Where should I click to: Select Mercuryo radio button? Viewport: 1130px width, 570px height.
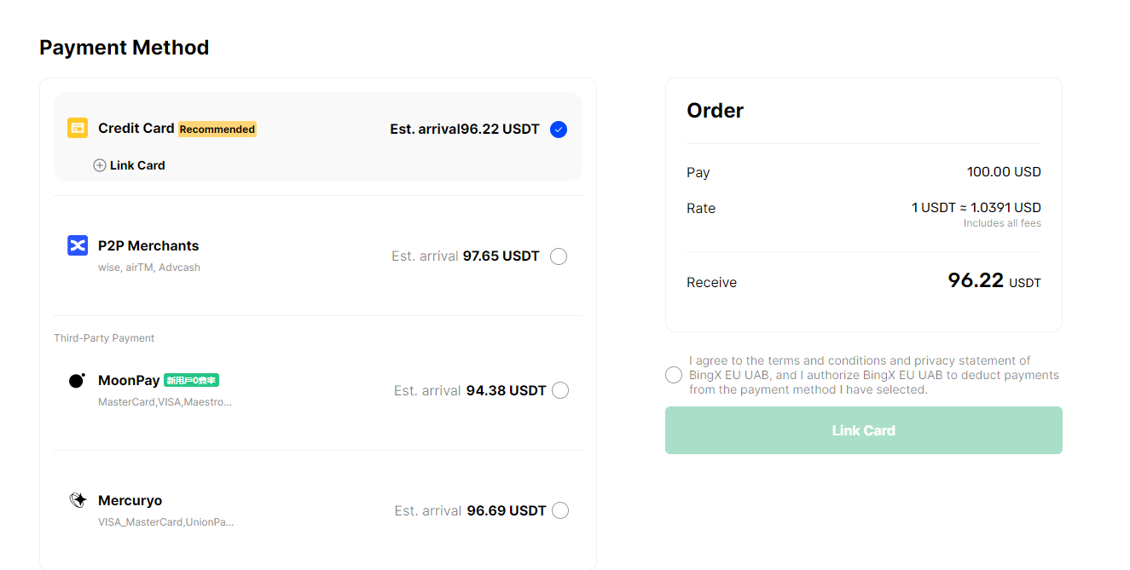click(560, 510)
